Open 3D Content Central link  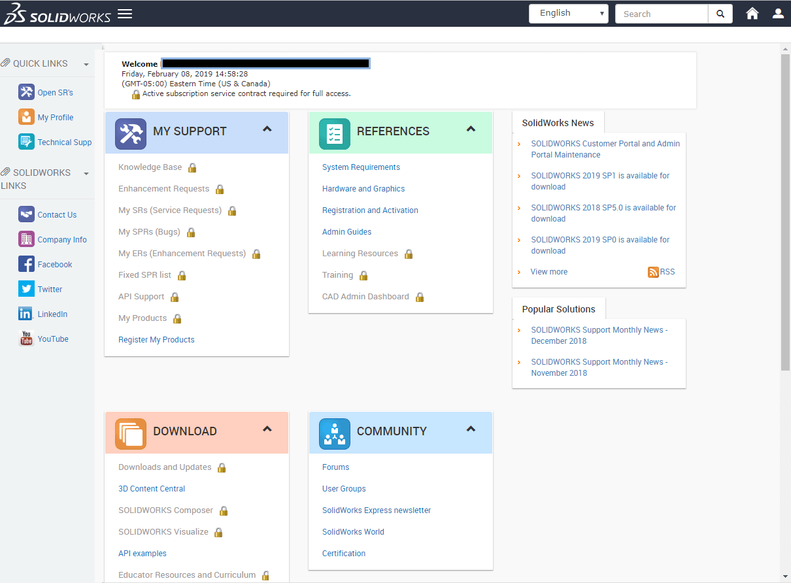coord(152,489)
